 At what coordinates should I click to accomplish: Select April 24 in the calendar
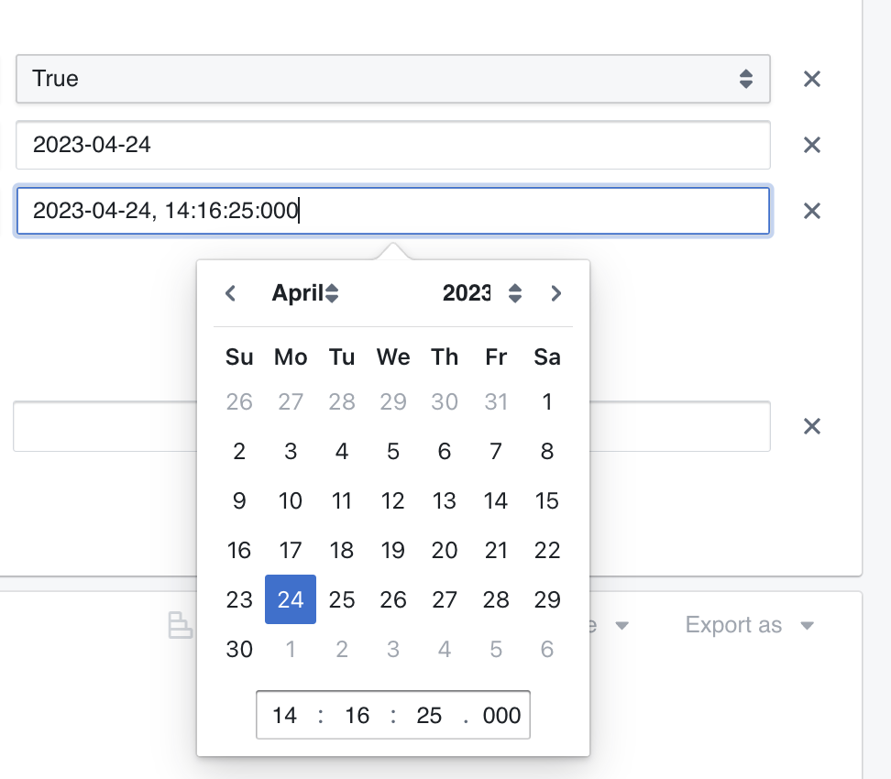tap(291, 599)
